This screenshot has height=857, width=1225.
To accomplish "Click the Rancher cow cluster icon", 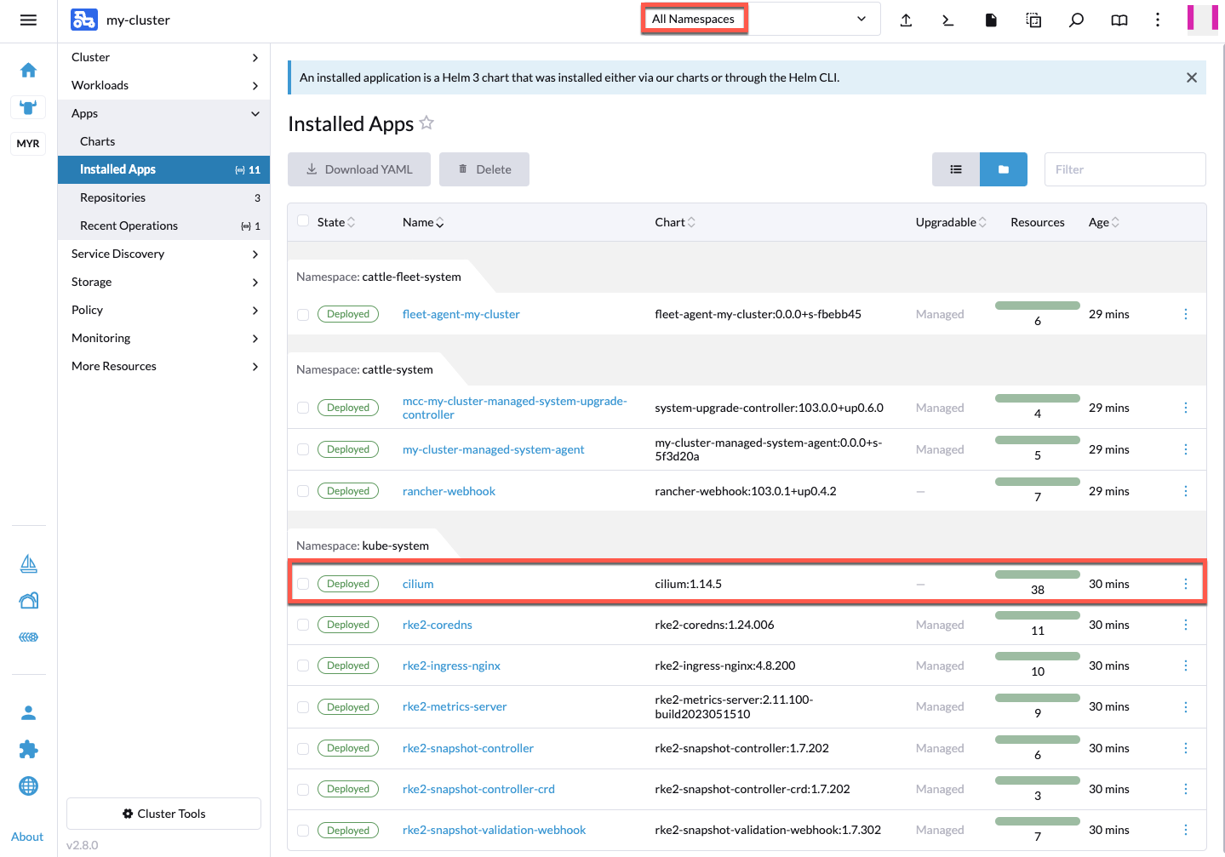I will click(28, 107).
